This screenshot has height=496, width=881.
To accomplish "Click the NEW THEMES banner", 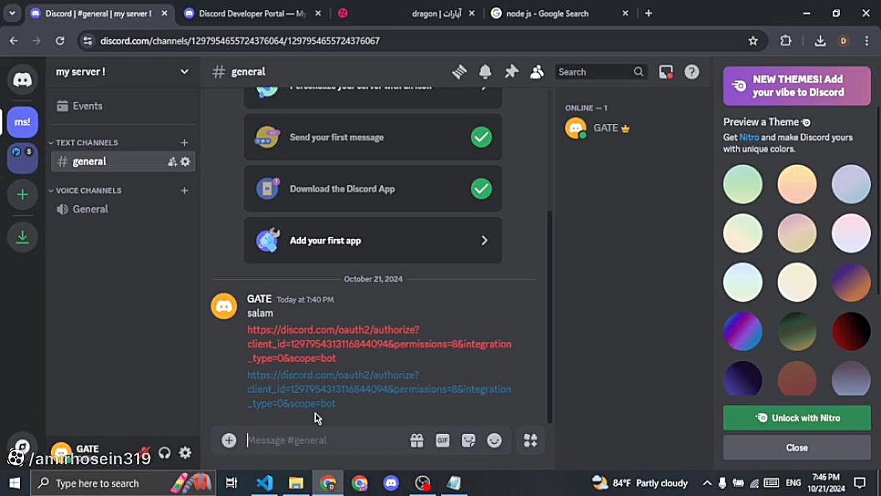I will [797, 86].
